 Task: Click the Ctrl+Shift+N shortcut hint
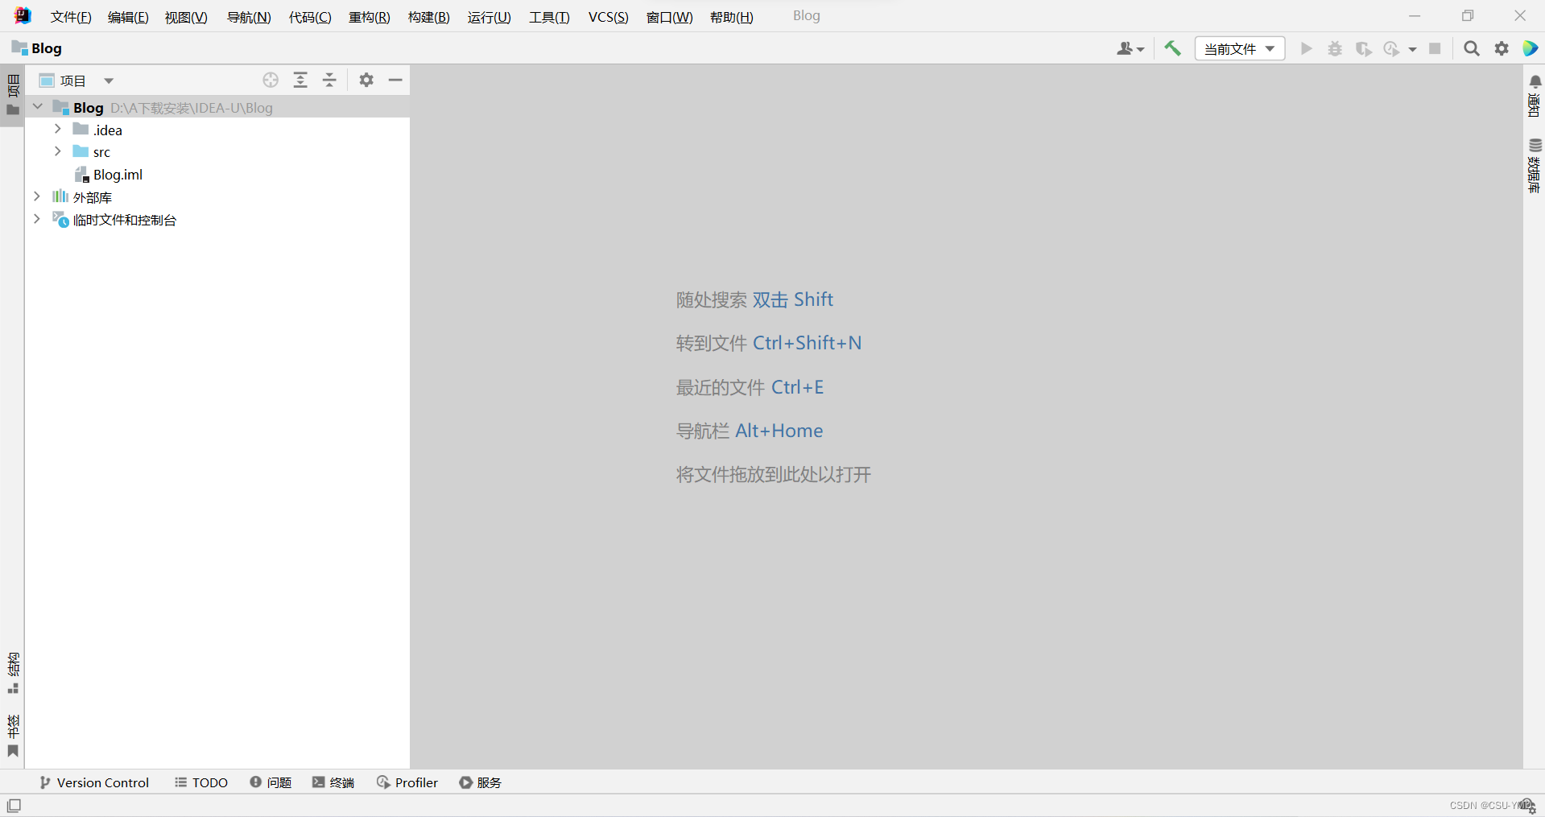coord(807,343)
